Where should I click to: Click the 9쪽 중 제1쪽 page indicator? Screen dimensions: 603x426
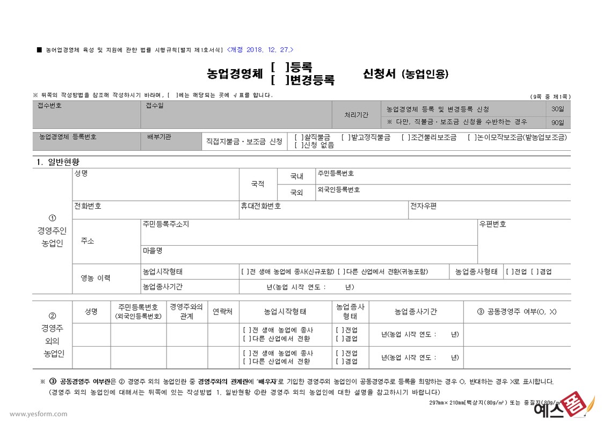click(x=550, y=97)
